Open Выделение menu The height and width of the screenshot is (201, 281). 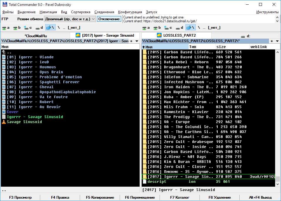coord(26,12)
